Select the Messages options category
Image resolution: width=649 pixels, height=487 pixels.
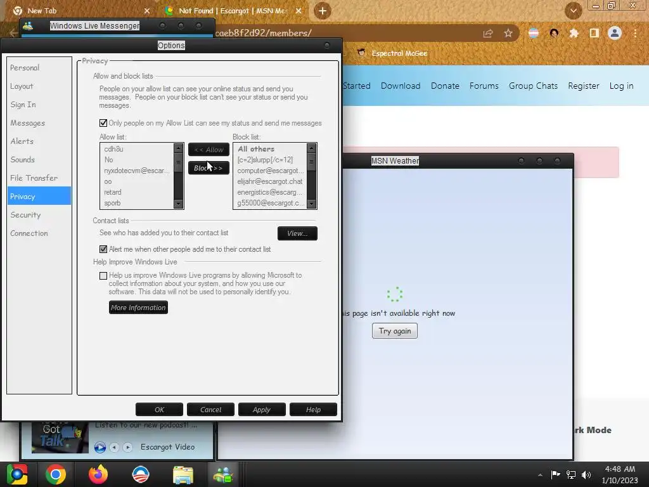coord(39,123)
